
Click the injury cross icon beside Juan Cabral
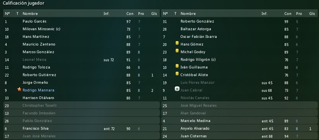[177, 89]
